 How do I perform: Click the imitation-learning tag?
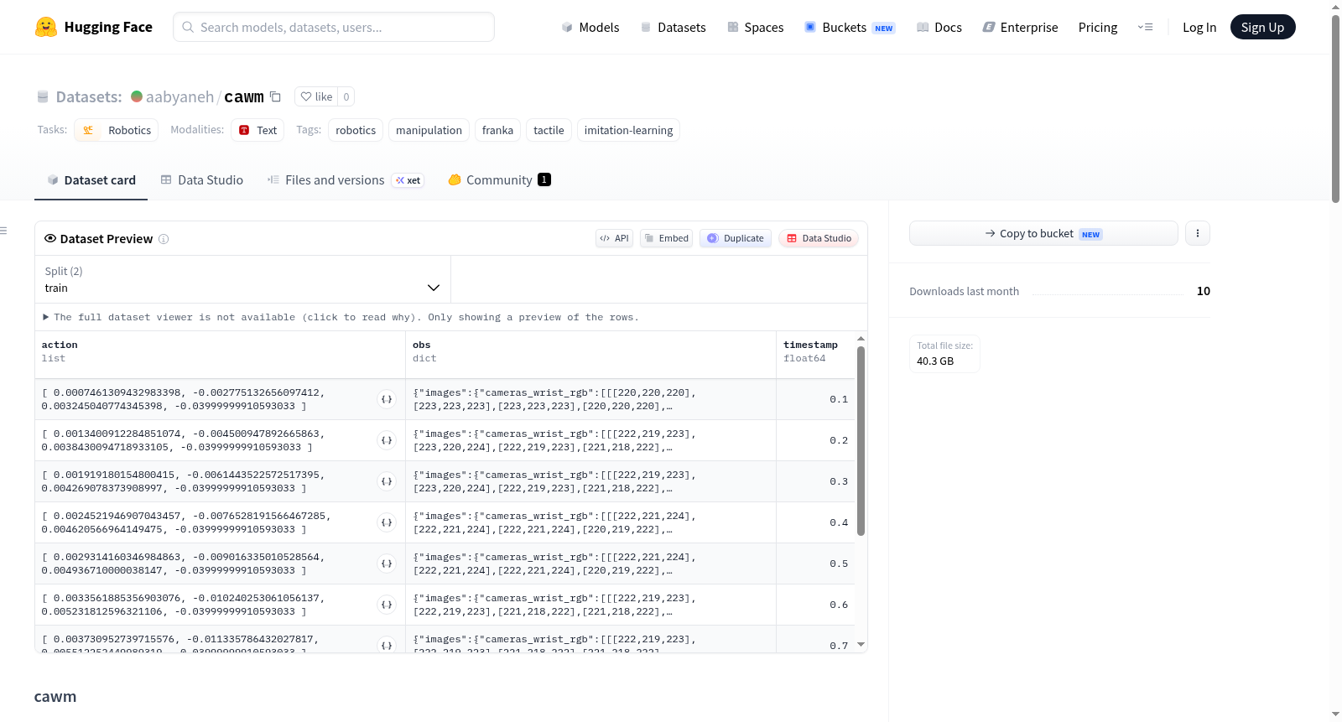tap(628, 130)
